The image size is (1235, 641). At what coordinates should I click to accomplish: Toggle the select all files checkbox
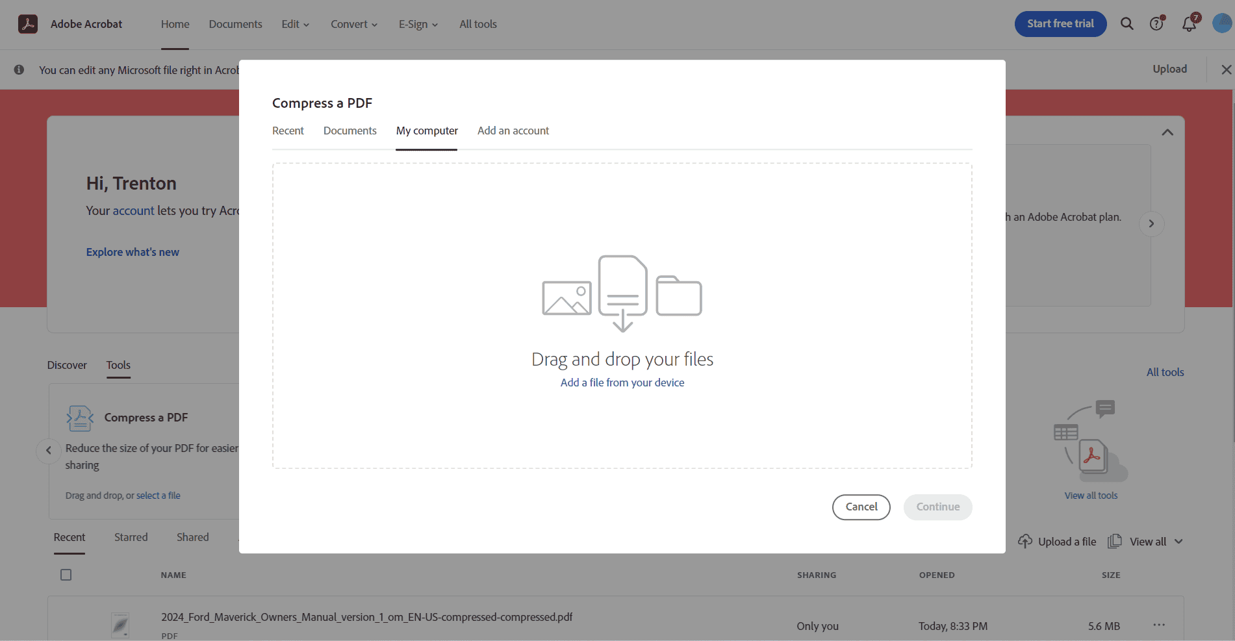(x=66, y=575)
